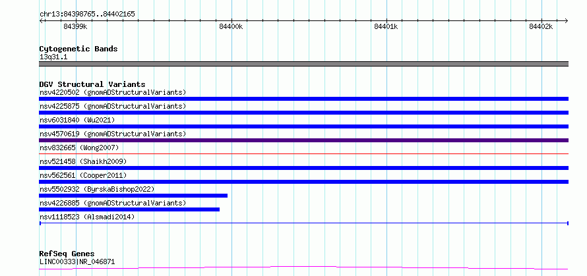Screen dimensions: 587x276
Task: Click the purple bar under nsv4570619
Action: (x=303, y=140)
